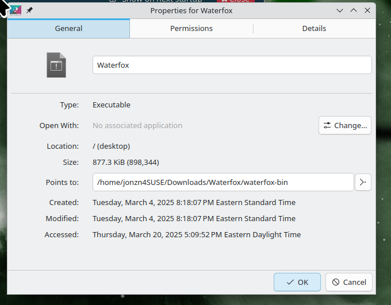Click the 'Open With:' label
391x305 pixels.
pyautogui.click(x=59, y=126)
